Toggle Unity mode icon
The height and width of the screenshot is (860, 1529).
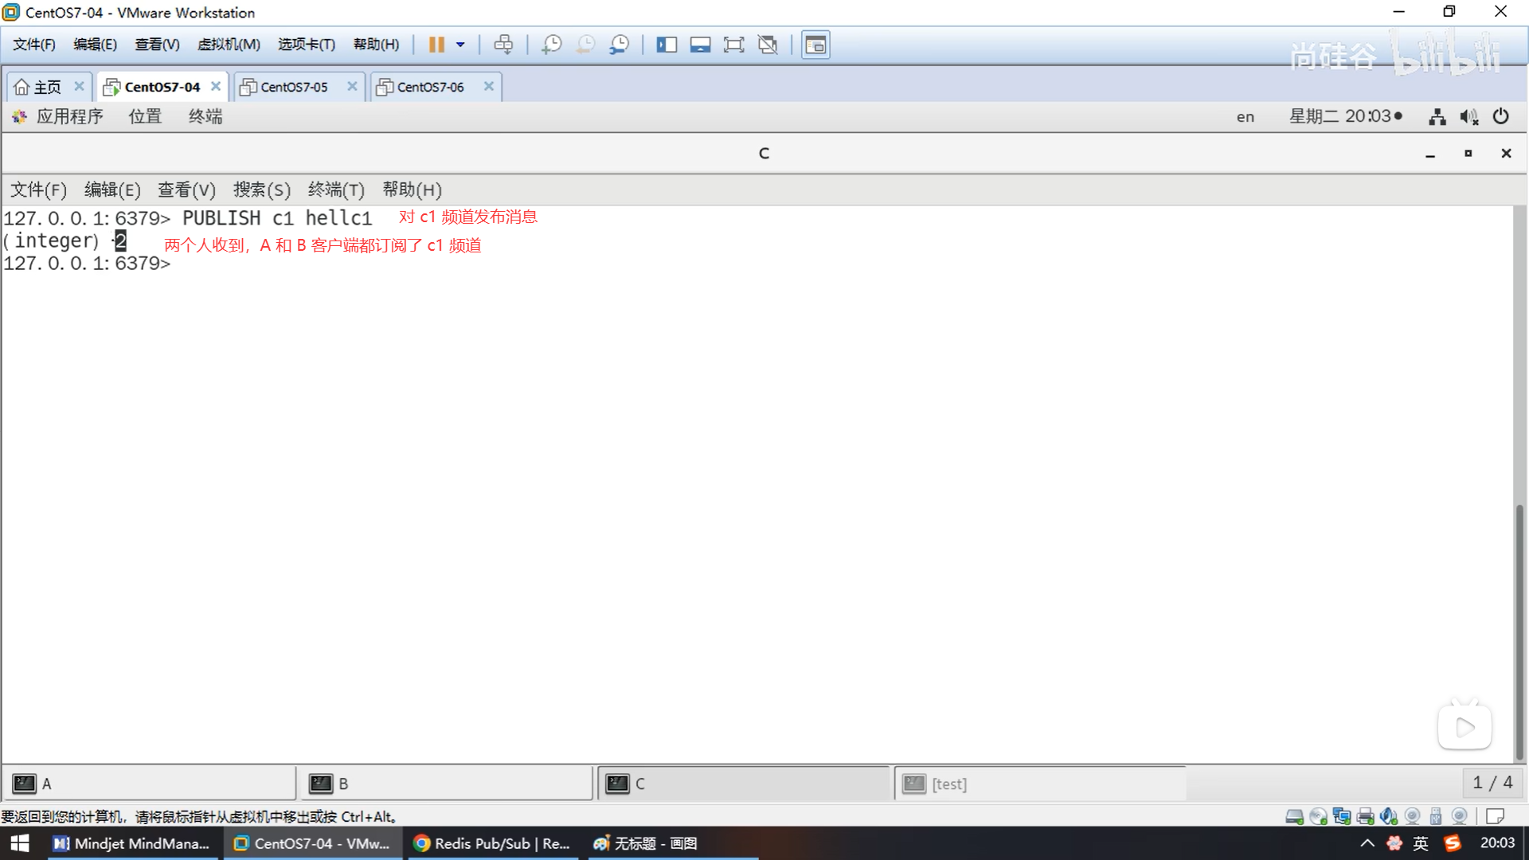click(768, 45)
